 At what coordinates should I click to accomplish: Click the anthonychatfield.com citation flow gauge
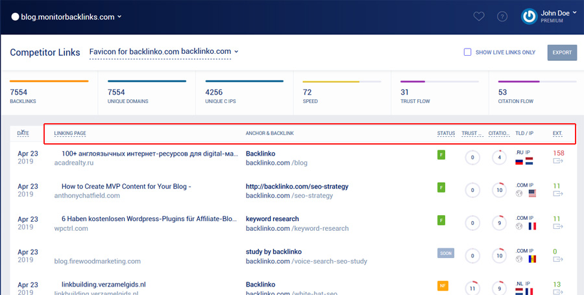click(x=500, y=190)
